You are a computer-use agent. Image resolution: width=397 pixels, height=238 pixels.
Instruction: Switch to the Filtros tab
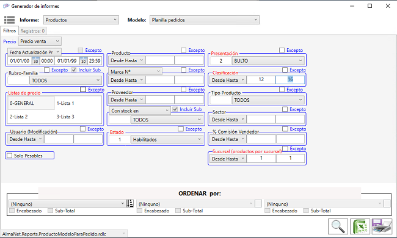(9, 31)
